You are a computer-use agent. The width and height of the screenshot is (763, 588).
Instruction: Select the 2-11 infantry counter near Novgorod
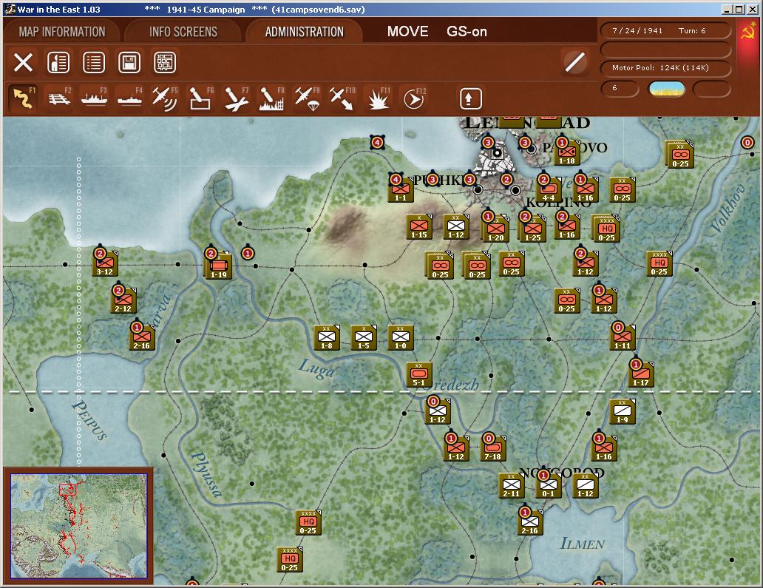pyautogui.click(x=512, y=486)
